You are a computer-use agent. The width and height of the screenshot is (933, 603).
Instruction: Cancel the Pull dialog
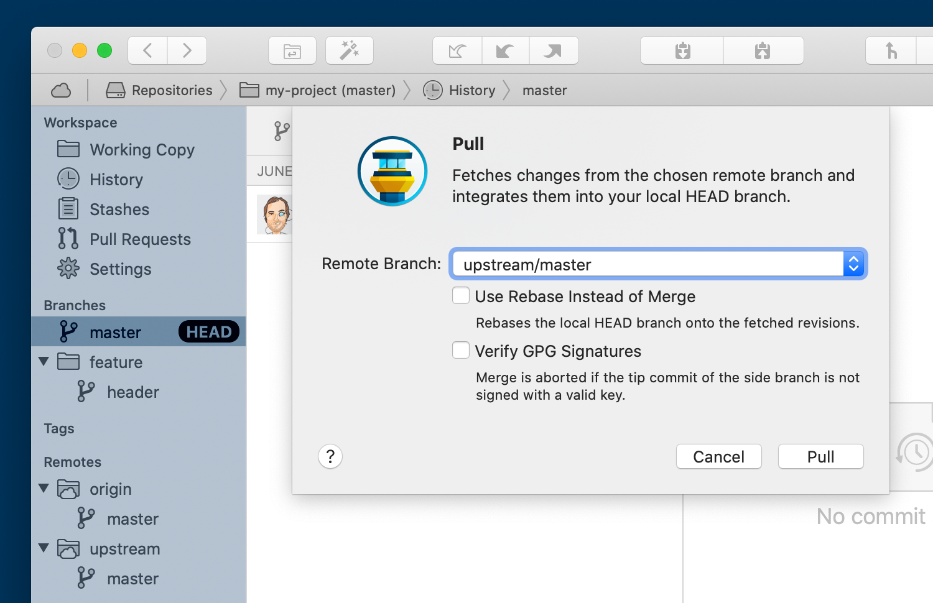718,457
